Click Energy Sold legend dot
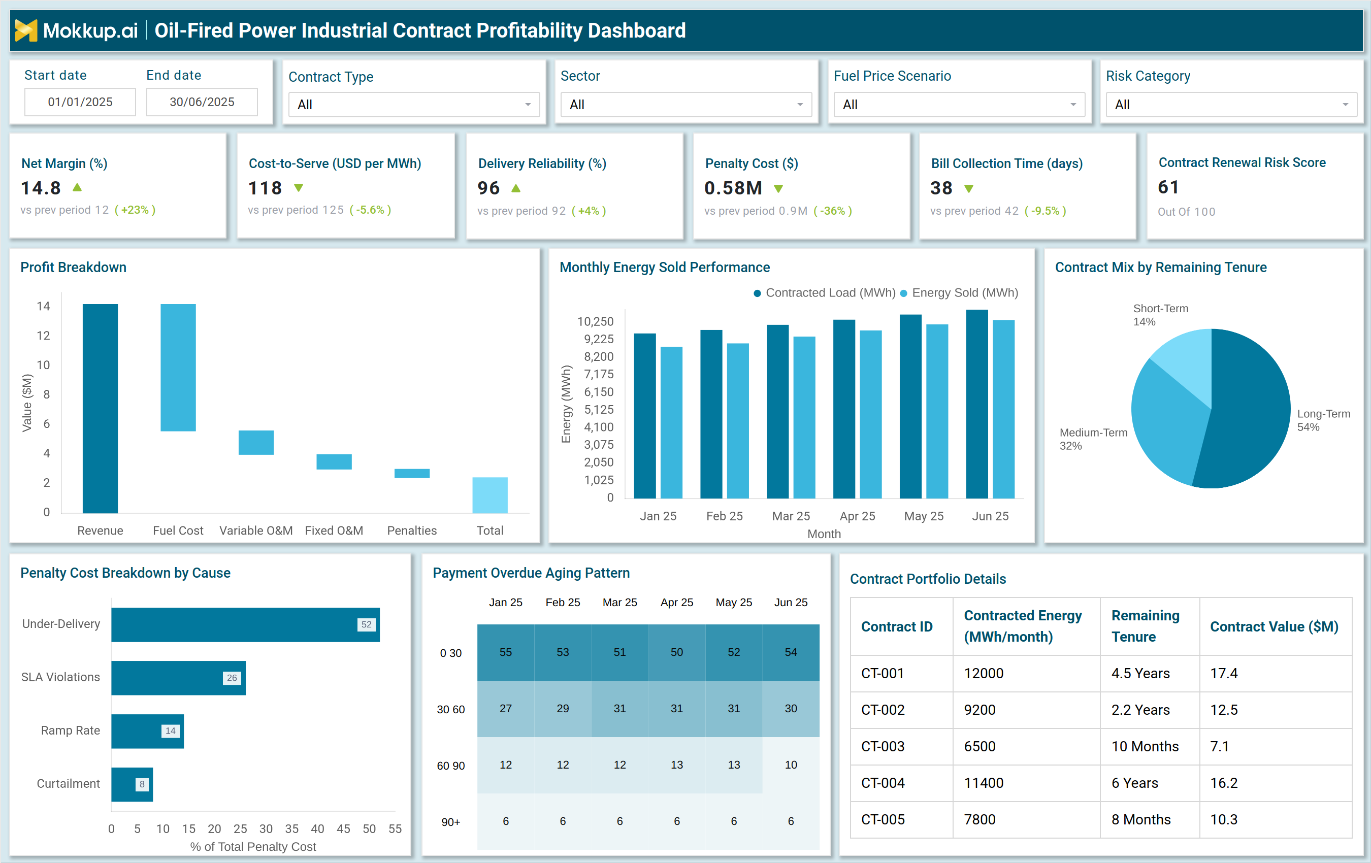Viewport: 1371px width, 863px height. pyautogui.click(x=903, y=293)
